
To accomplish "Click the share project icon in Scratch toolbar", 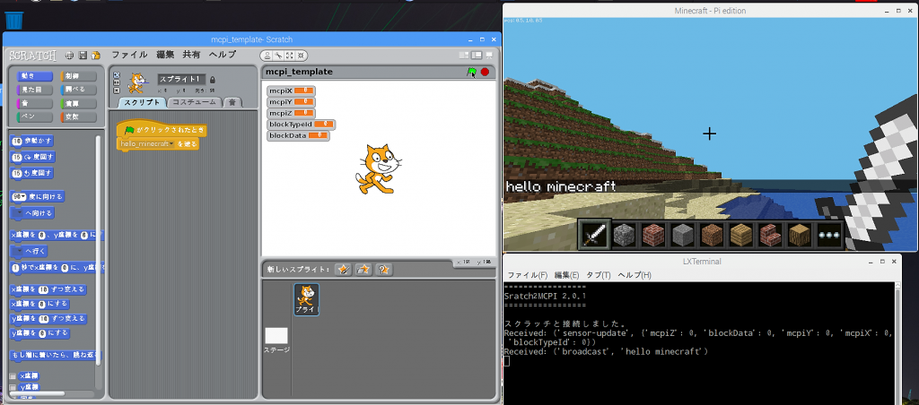I will pos(95,55).
